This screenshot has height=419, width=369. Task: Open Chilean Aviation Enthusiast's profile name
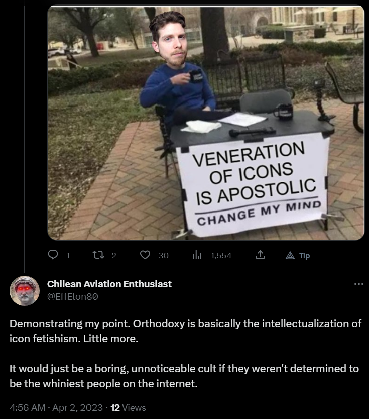[x=109, y=284]
